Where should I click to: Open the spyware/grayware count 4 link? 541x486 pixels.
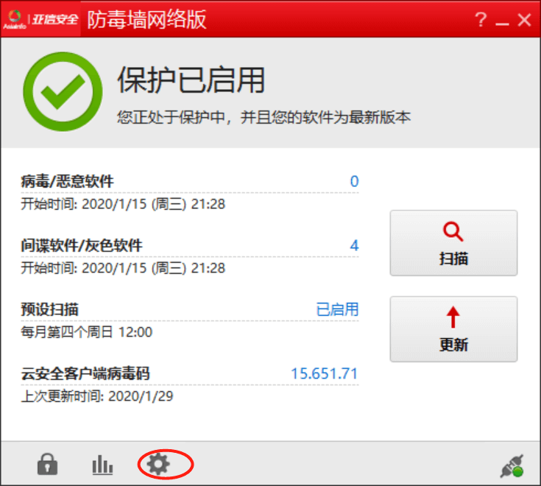coord(354,245)
